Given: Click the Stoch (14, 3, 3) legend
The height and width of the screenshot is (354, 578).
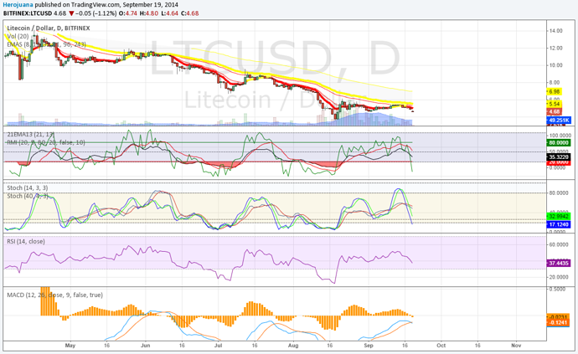Looking at the screenshot, I should (x=28, y=187).
